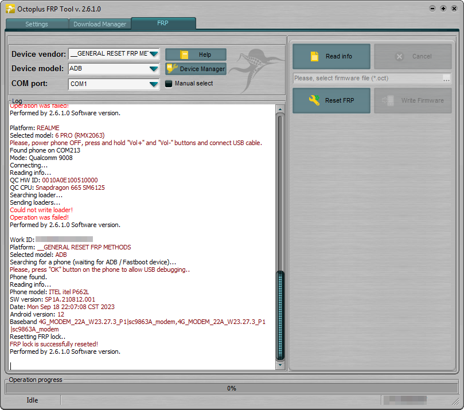Click log text 'SP1A.210812.001'
This screenshot has height=410, width=464.
pyautogui.click(x=70, y=299)
